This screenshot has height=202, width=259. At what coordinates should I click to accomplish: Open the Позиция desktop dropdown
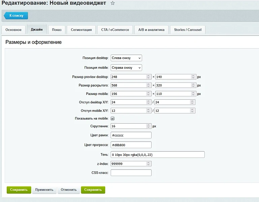(126, 58)
